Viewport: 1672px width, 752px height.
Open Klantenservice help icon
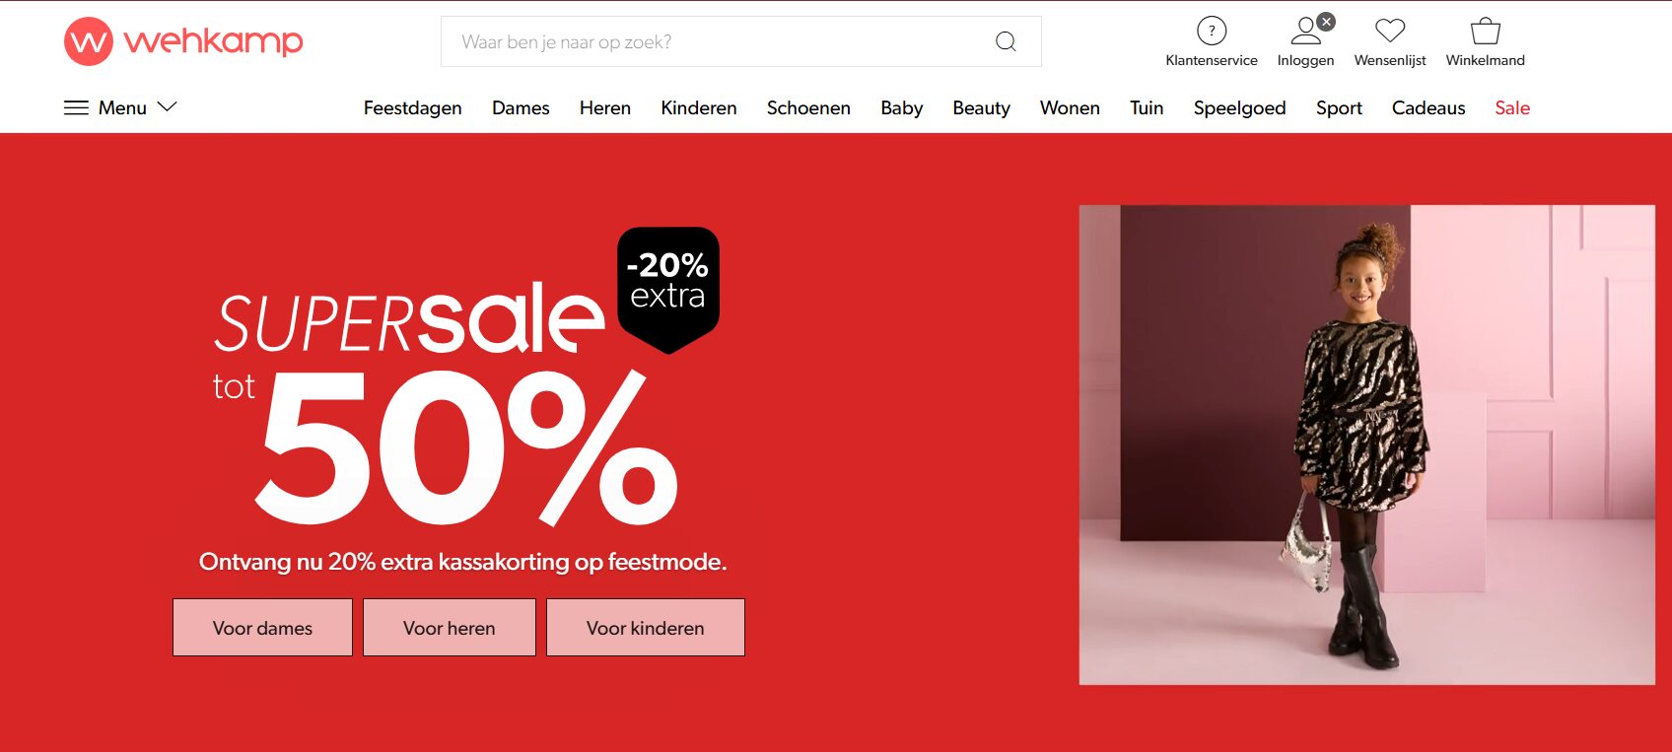(x=1212, y=31)
